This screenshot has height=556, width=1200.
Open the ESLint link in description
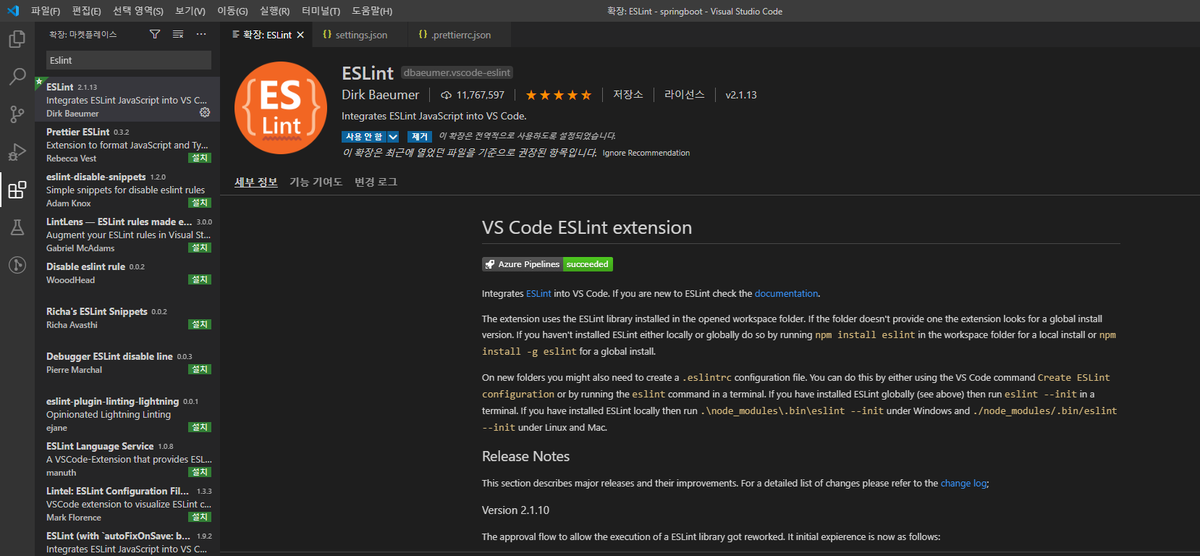tap(538, 293)
